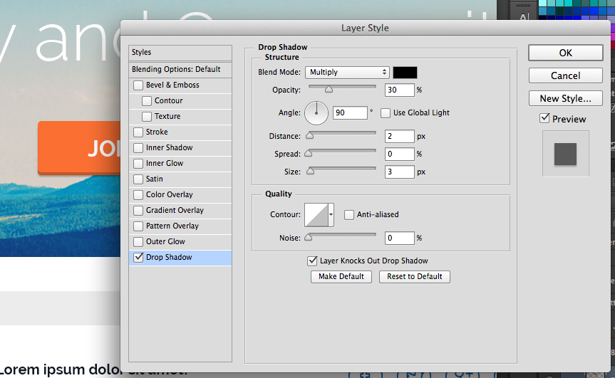Select Blending Options: Default in list
The width and height of the screenshot is (615, 378).
click(176, 69)
